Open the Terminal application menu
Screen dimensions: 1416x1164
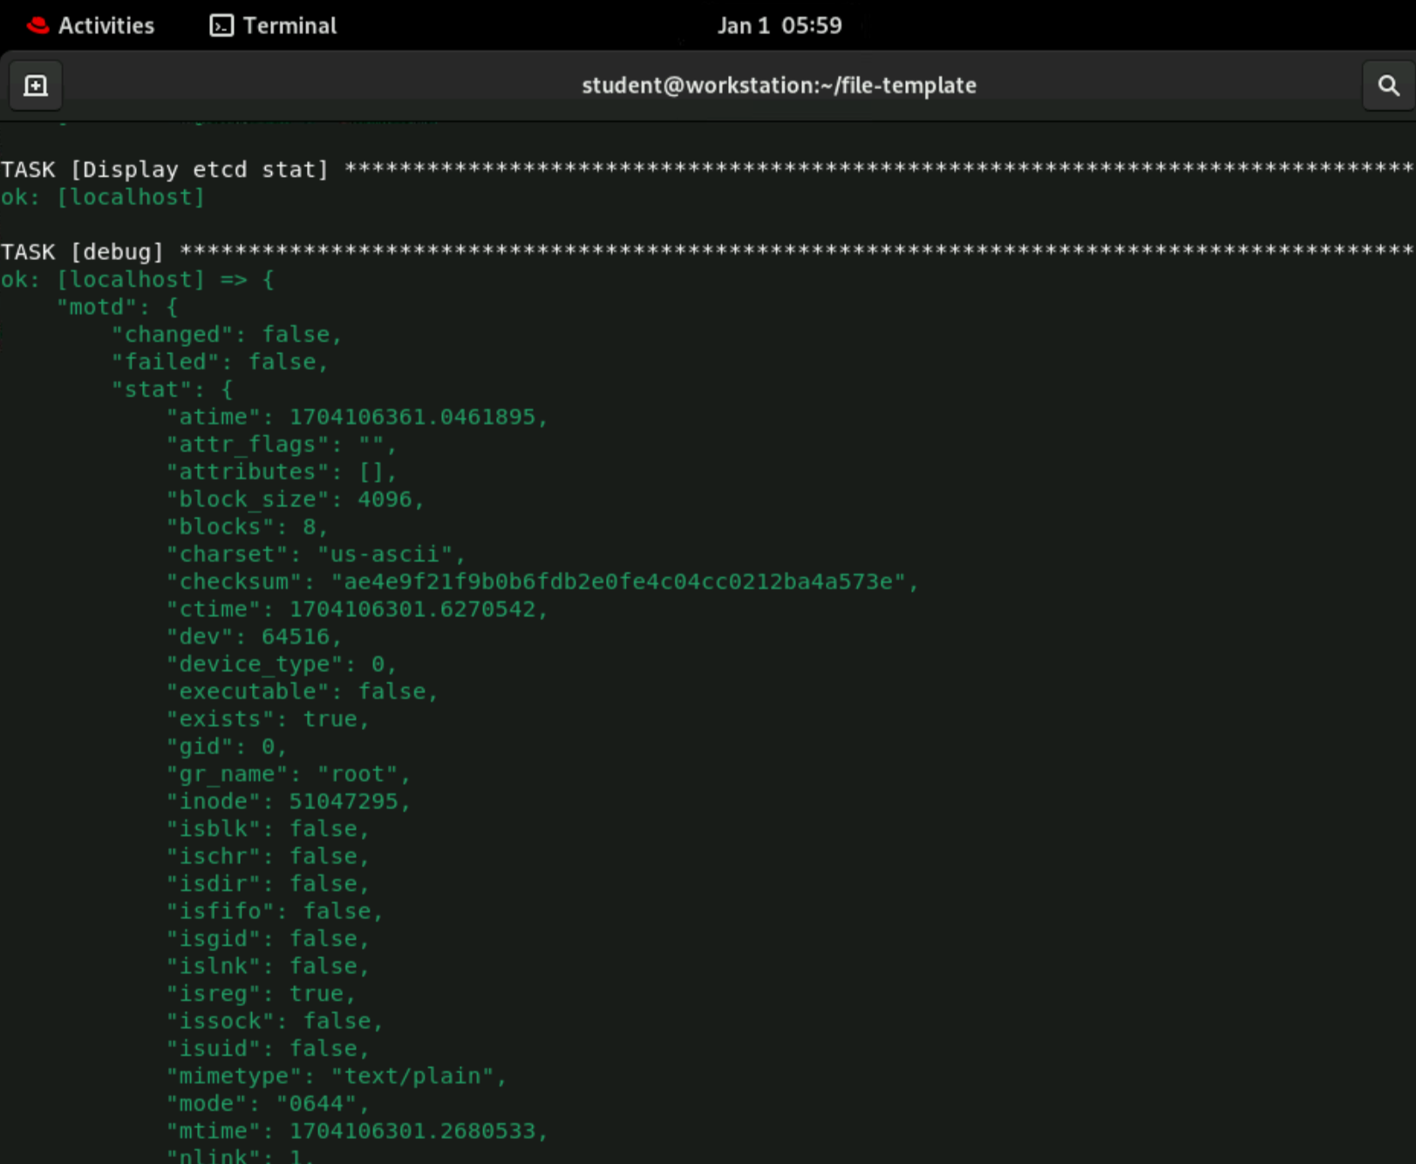[x=289, y=25]
